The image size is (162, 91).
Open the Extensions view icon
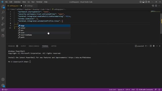(x=3, y=30)
